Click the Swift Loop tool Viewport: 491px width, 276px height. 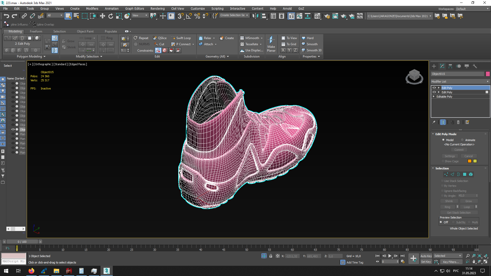click(x=181, y=38)
